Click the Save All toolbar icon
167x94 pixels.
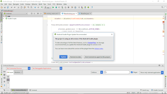(5, 7)
